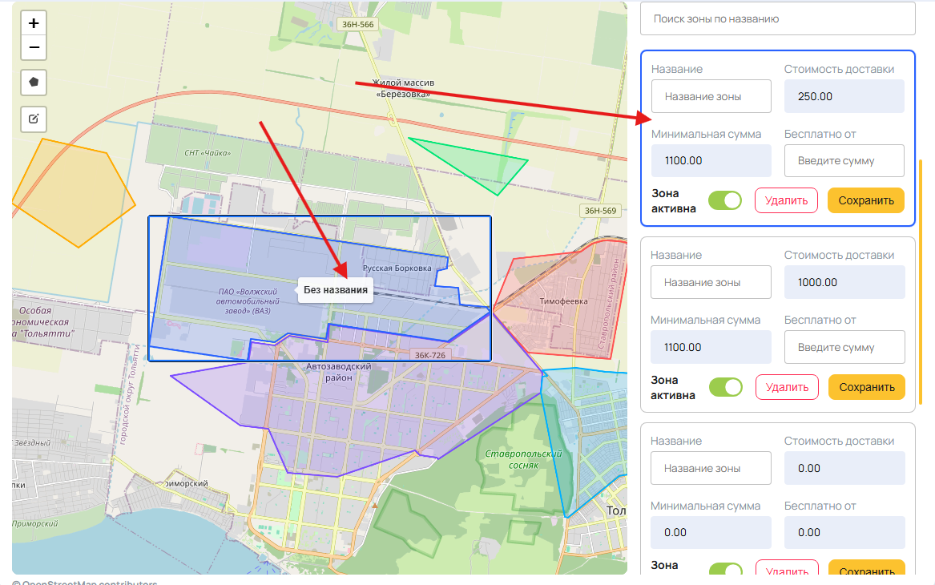Select the orange delivery zone polygon
Screen dimensions: 935x585
[x=71, y=191]
